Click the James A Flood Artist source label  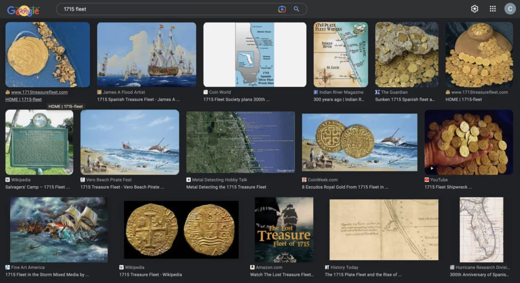[124, 92]
